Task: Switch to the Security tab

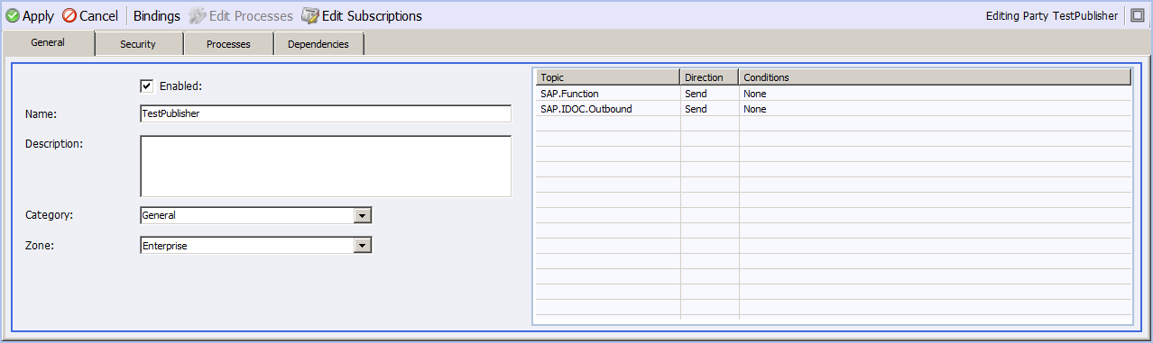Action: tap(138, 44)
